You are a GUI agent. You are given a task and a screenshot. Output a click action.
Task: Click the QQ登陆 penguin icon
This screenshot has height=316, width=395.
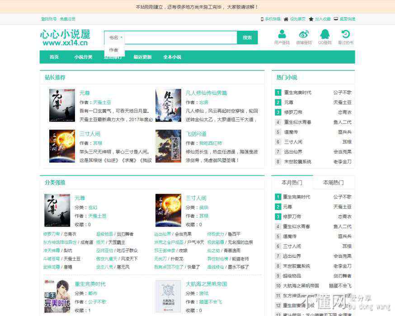coord(324,34)
